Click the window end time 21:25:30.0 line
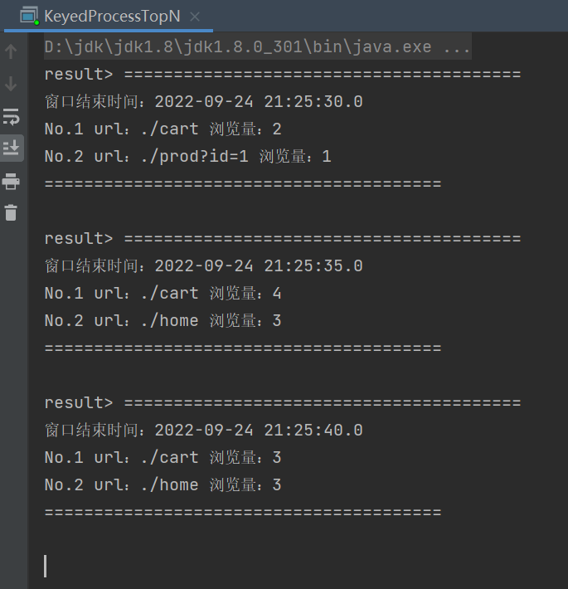This screenshot has height=589, width=568. pyautogui.click(x=204, y=102)
